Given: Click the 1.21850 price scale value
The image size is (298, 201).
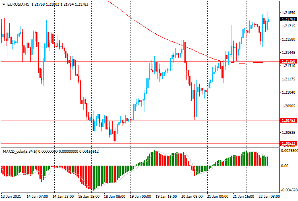Looking at the screenshot, I should [288, 13].
